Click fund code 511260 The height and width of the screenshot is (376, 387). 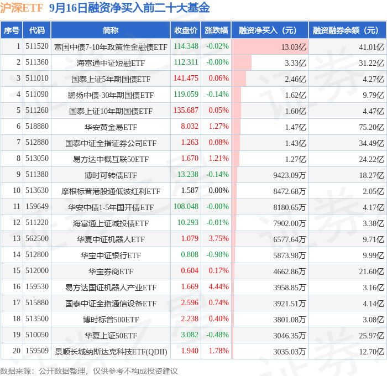[x=37, y=111]
